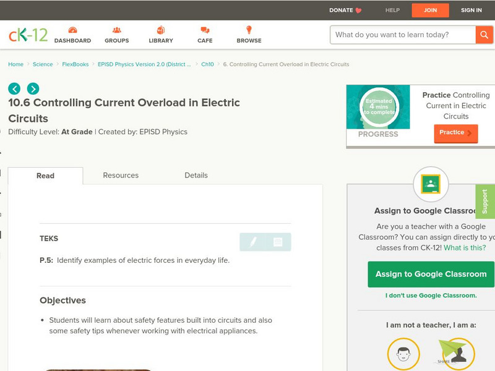Viewport: 495px width, 371px height.
Task: Type in the "What do you want to learn today?" field
Action: (403, 35)
